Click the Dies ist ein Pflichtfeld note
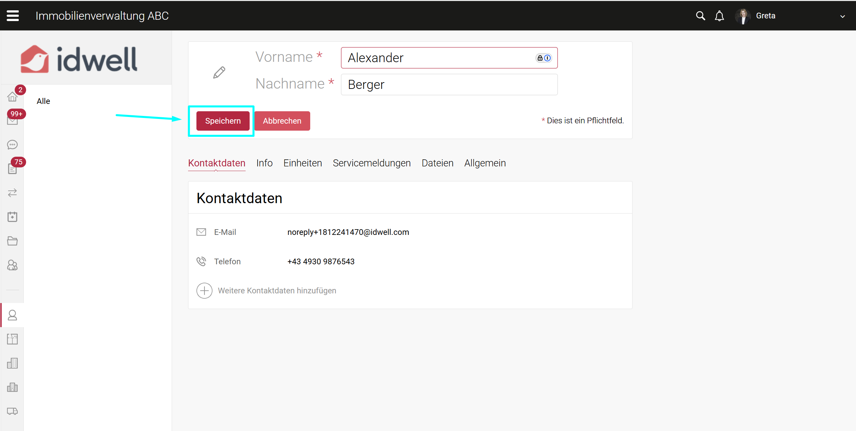856x431 pixels. click(583, 121)
